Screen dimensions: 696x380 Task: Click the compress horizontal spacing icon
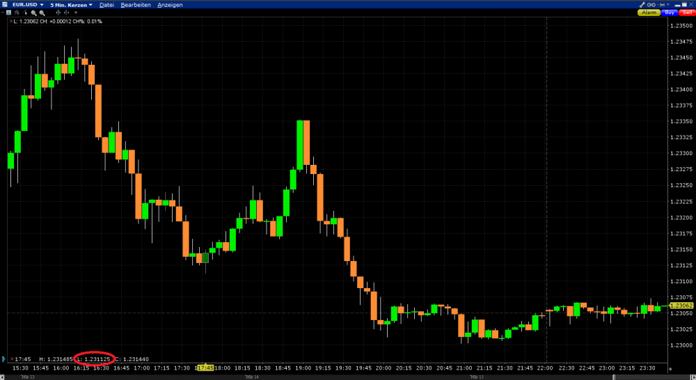67,13
